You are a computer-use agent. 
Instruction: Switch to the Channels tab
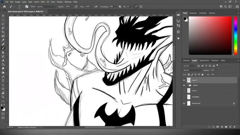[215, 61]
